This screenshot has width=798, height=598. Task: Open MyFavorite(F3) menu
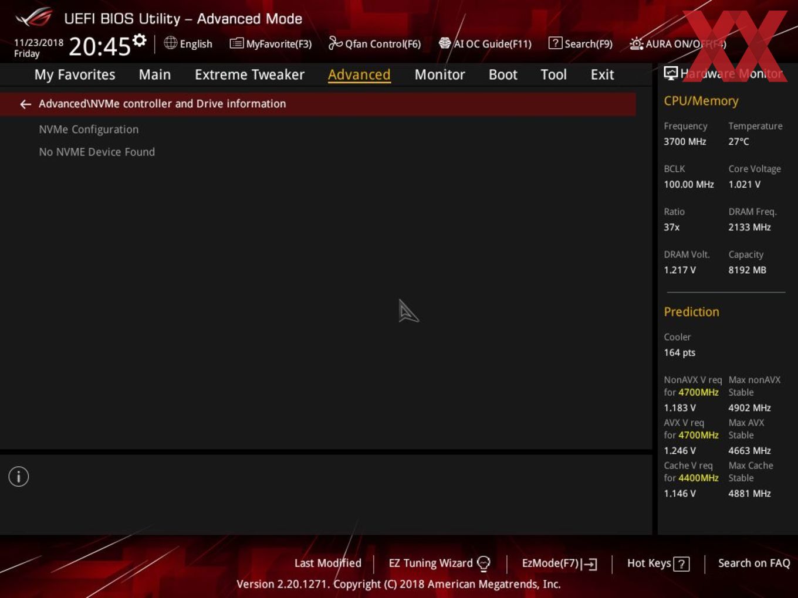point(279,44)
